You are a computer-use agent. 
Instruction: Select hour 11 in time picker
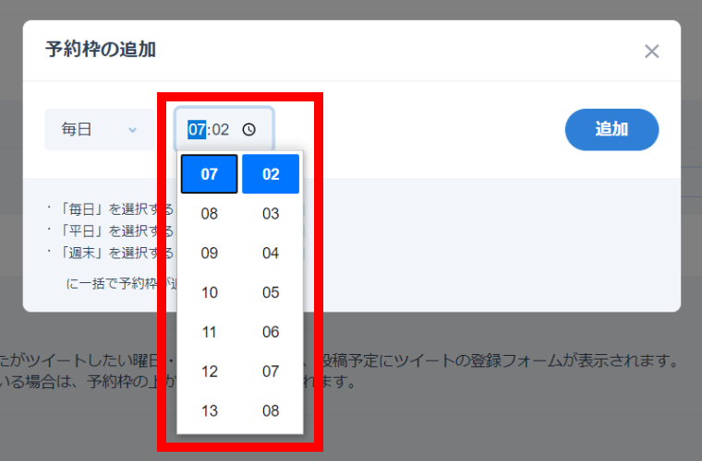coord(210,333)
